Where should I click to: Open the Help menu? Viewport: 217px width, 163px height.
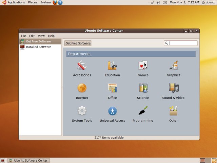51,36
